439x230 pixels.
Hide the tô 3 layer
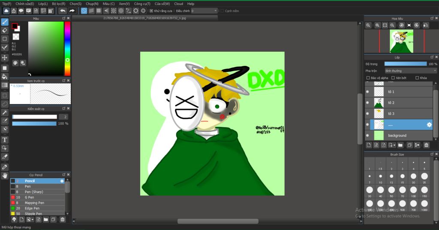[x=367, y=114]
